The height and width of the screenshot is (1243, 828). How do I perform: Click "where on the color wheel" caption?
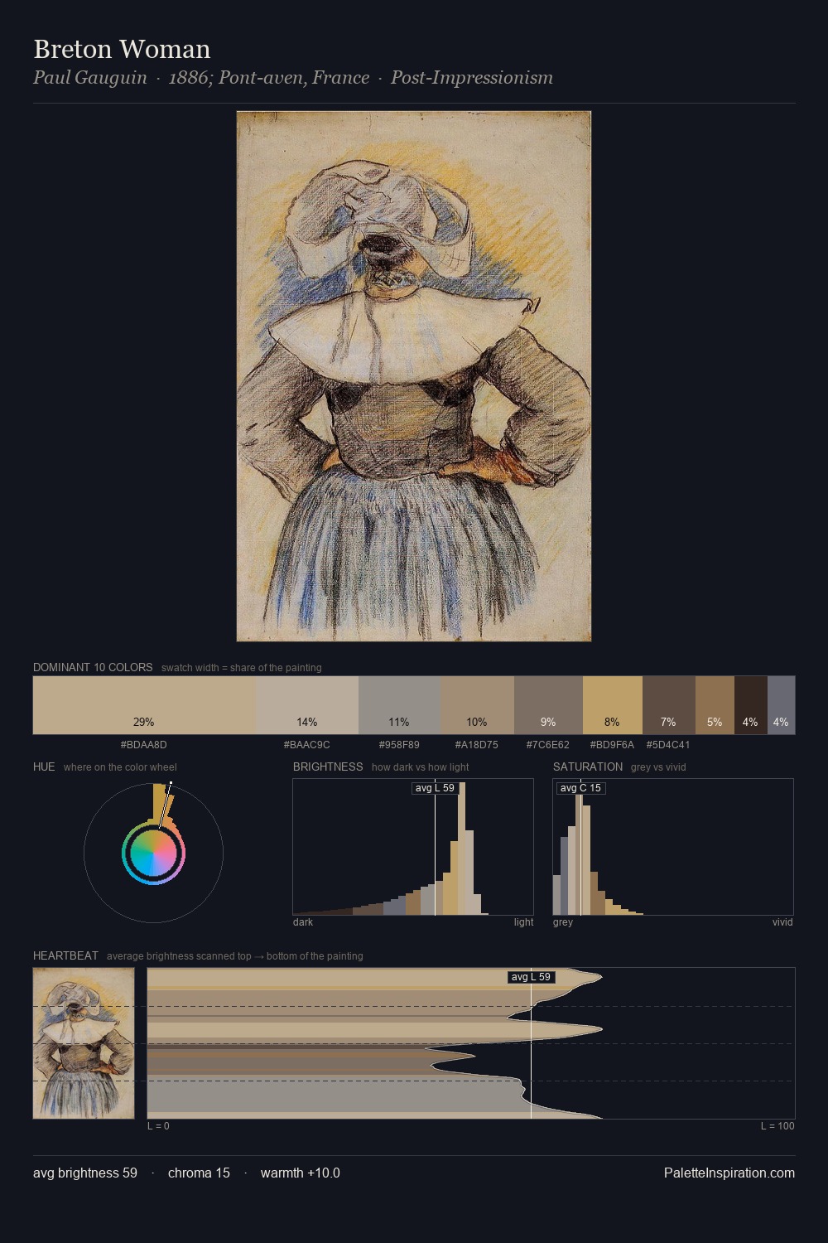pyautogui.click(x=120, y=767)
